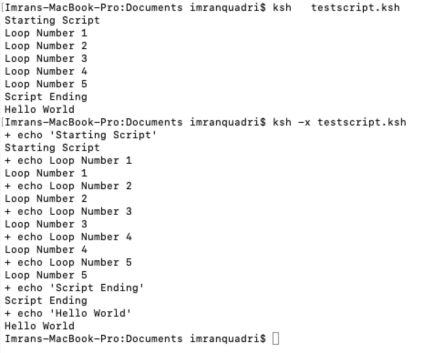This screenshot has height=353, width=433.
Task: Click the "ksh -x testscript.ksh" command text
Action: pos(339,122)
